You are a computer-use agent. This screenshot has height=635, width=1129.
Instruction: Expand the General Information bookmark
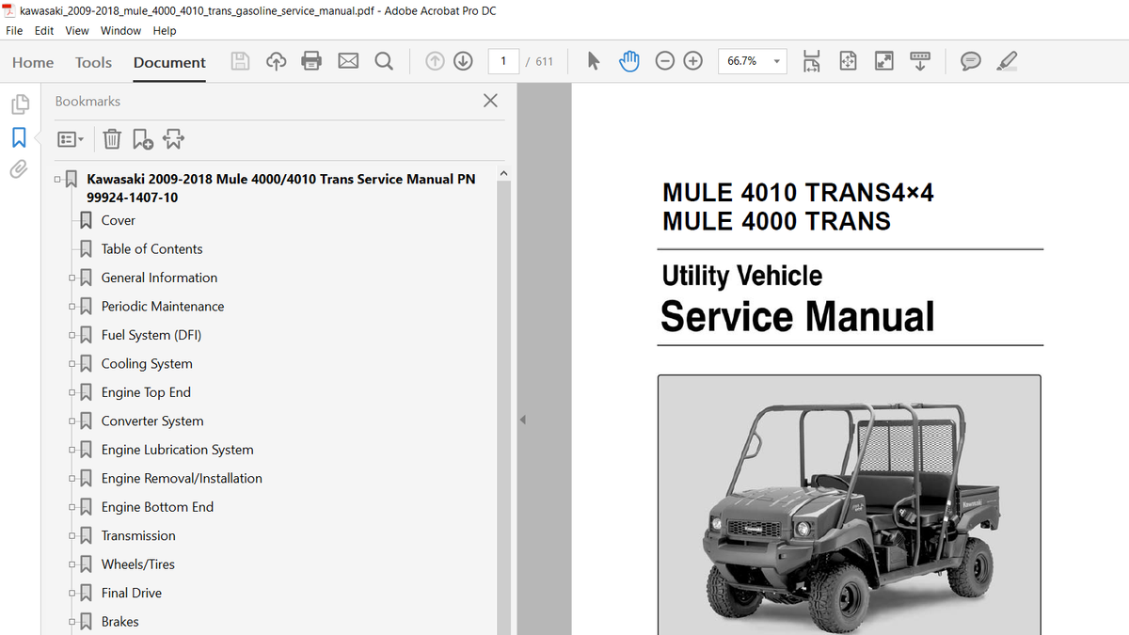[x=72, y=278]
